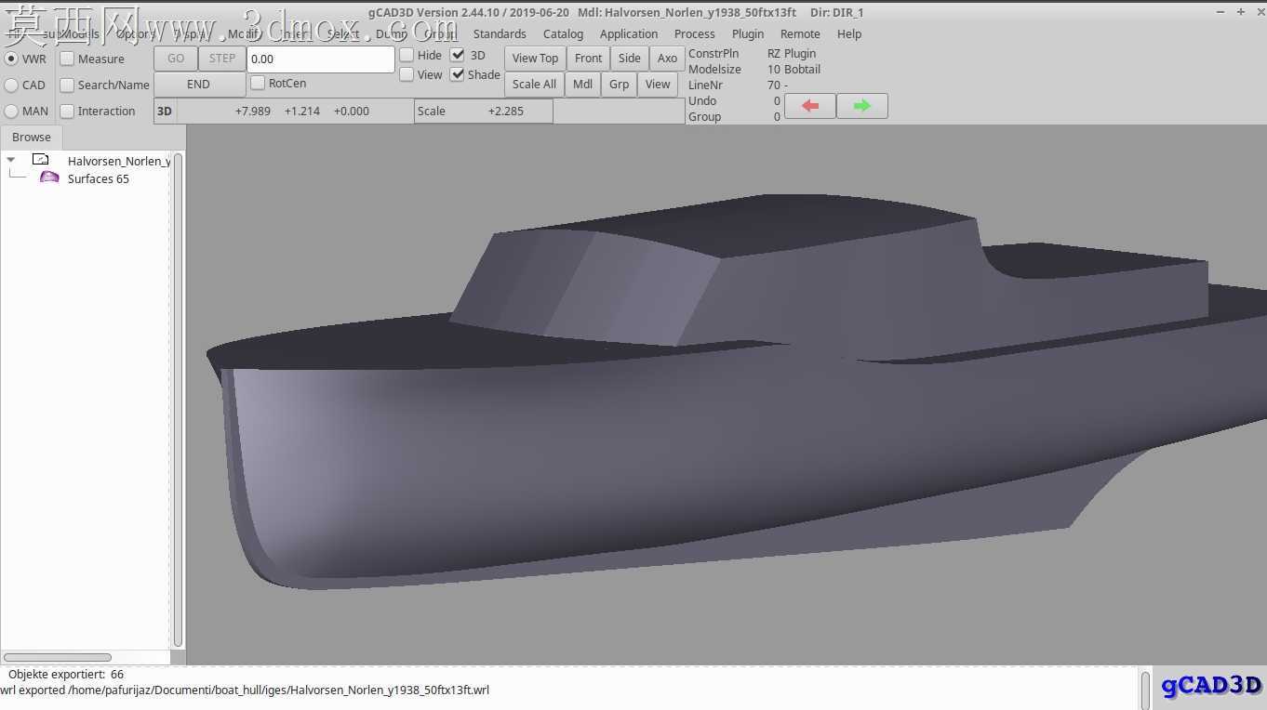Screen dimensions: 1267x710
Task: Click the ConstrPln label
Action: [714, 53]
